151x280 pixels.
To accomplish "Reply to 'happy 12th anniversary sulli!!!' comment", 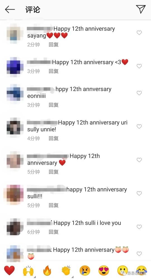I will click(54, 205).
